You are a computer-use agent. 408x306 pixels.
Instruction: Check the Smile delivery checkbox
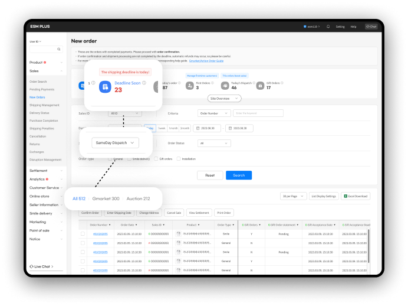129,159
